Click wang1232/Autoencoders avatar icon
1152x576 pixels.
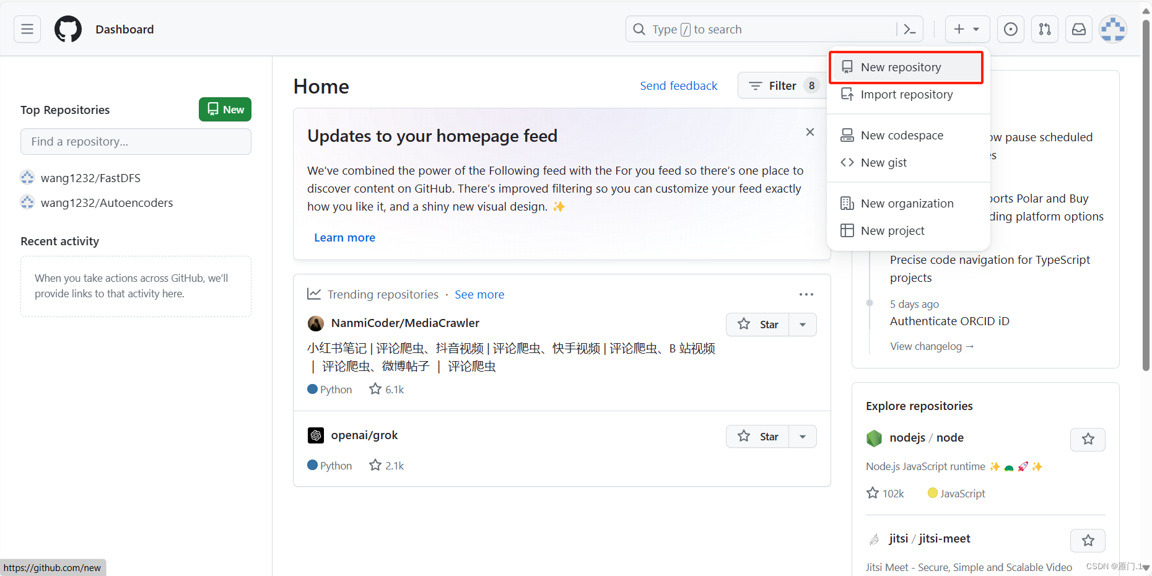pyautogui.click(x=27, y=202)
